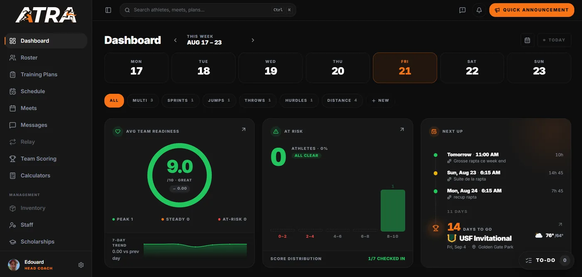Open USF Invitational meet arrow

pos(560,224)
